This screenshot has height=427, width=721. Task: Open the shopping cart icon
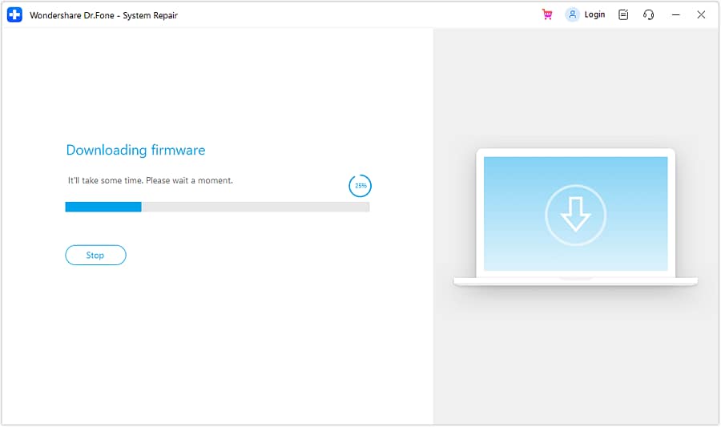tap(546, 14)
